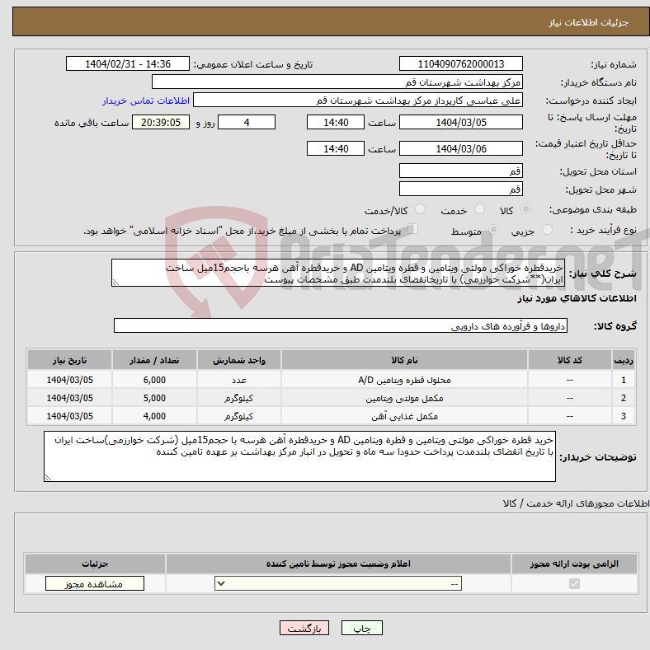Click the buyer organization name field
Viewport: 650px width, 650px height.
point(337,82)
